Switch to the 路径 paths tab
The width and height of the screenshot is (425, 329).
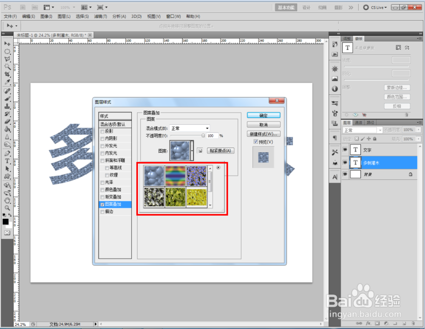[x=370, y=122]
